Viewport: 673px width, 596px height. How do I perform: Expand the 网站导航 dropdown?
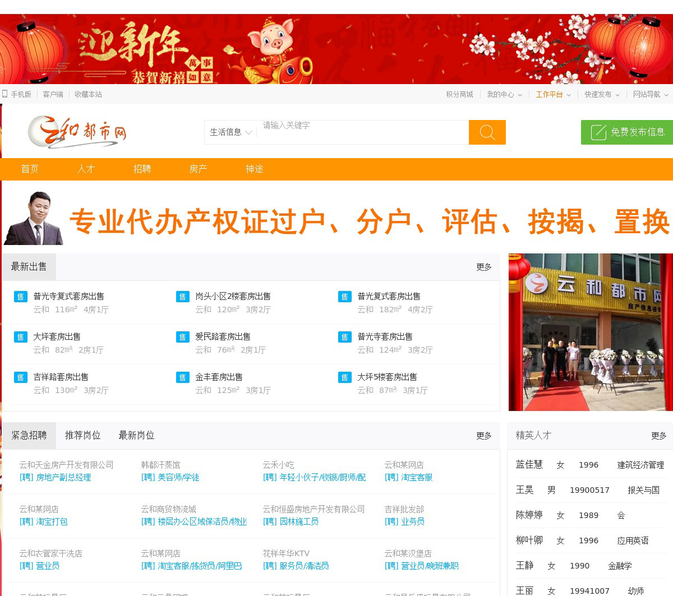click(x=651, y=94)
